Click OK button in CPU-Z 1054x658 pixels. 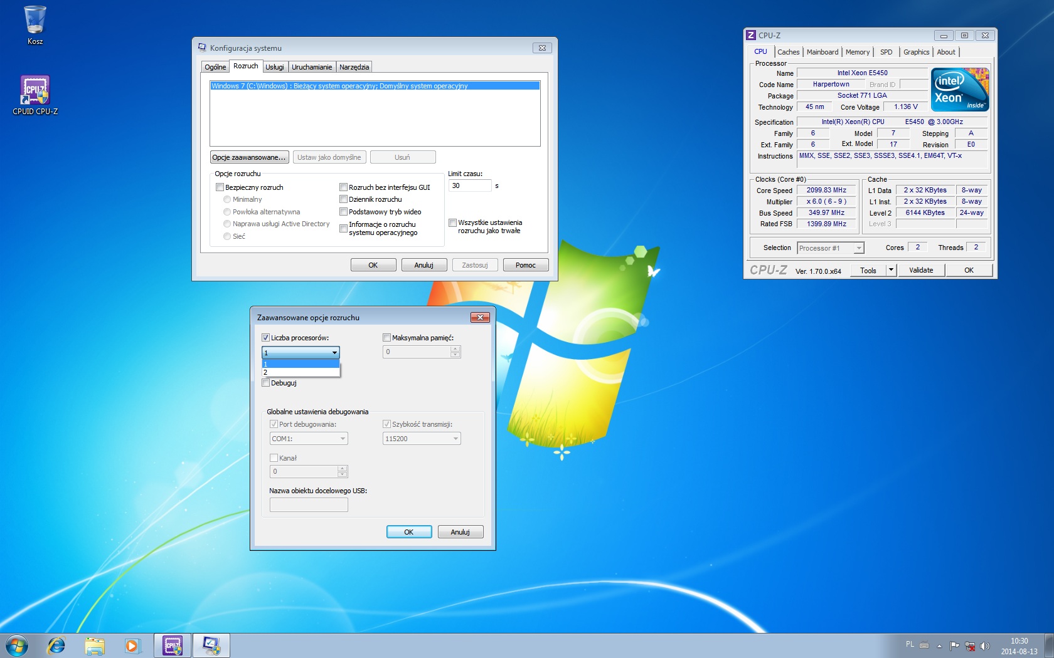point(969,270)
